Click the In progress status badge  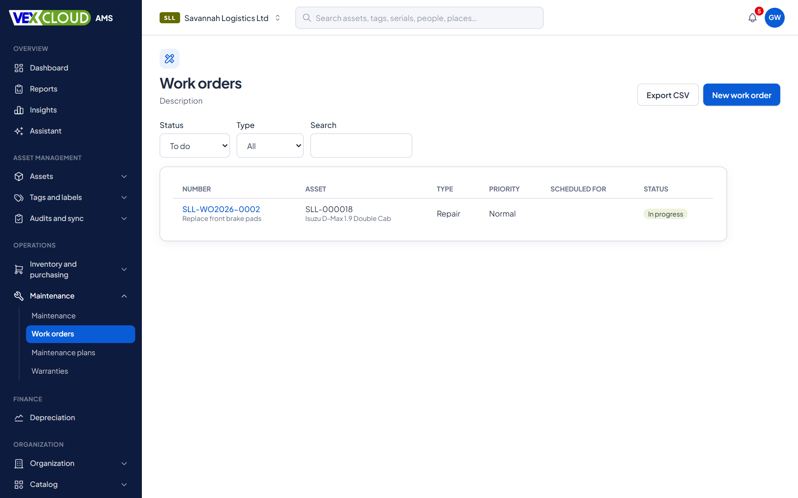(x=665, y=214)
